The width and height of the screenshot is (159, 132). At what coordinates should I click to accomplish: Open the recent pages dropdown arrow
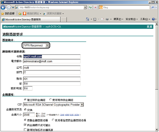(13, 7)
